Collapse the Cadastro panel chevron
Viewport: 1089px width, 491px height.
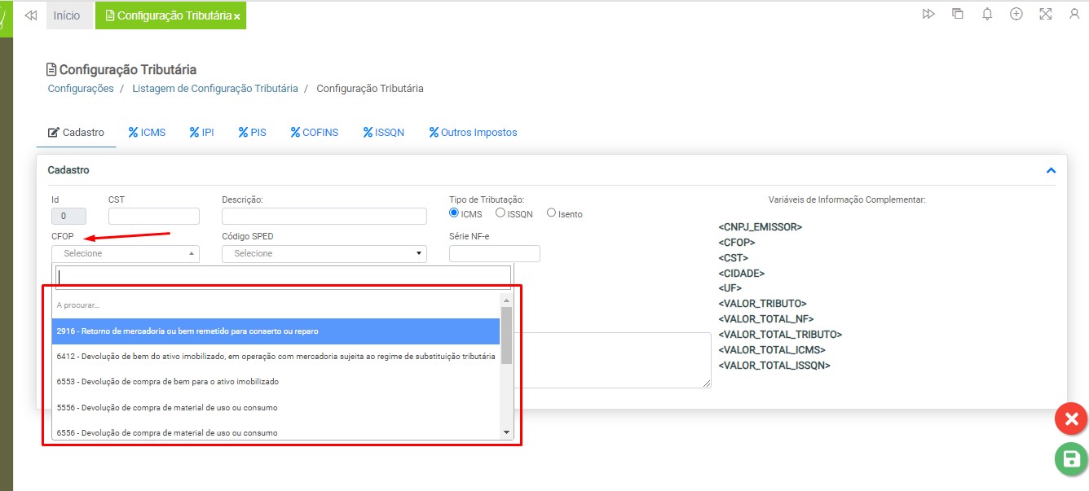coord(1051,171)
